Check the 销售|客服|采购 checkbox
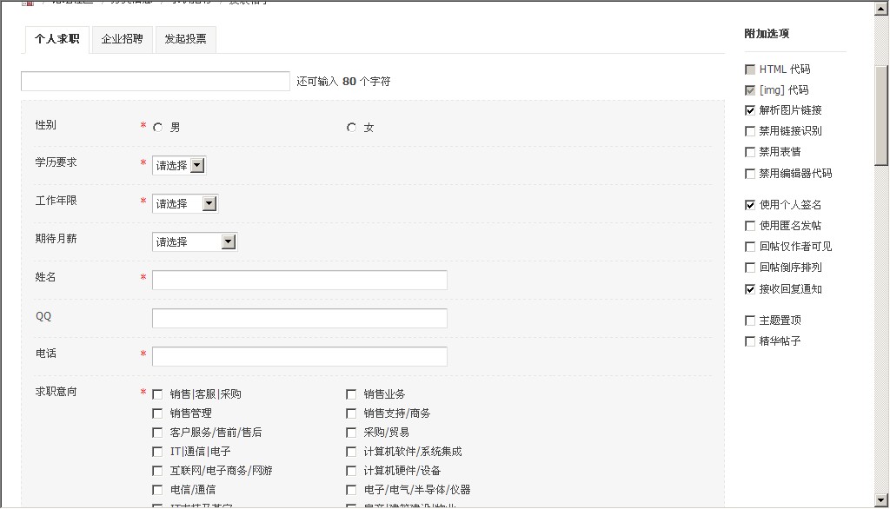Image resolution: width=890 pixels, height=509 pixels. pos(157,394)
